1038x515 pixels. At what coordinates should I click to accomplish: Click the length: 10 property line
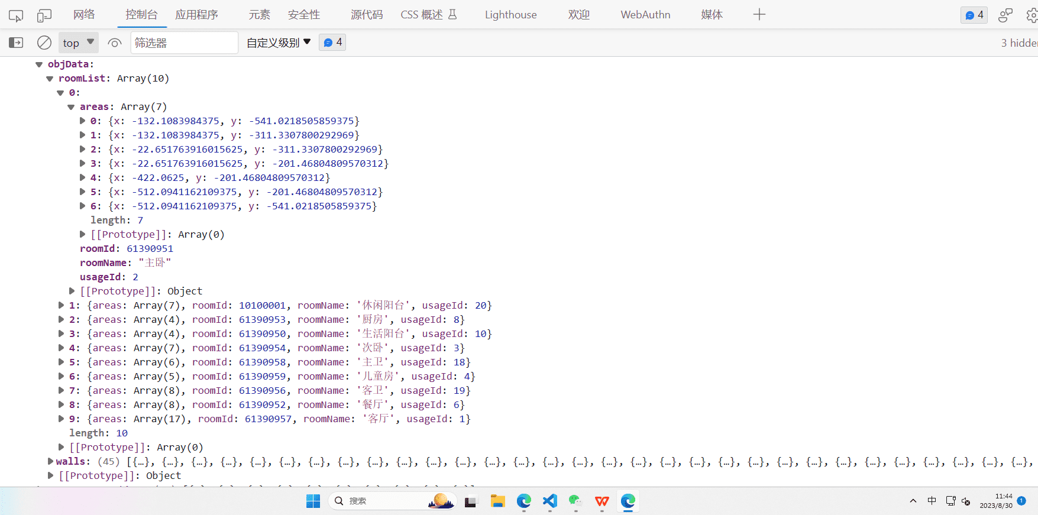click(98, 433)
